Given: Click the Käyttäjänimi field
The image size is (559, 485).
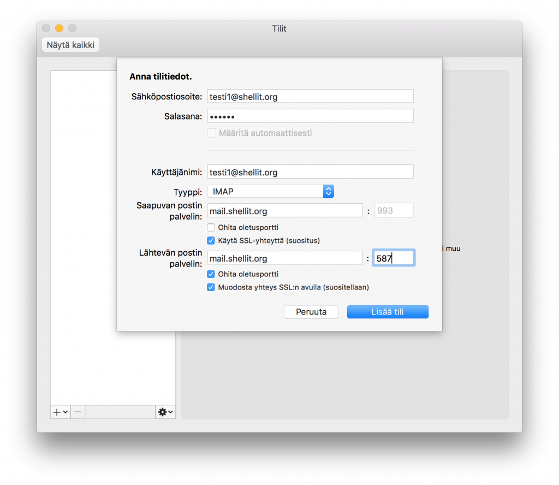Looking at the screenshot, I should pos(310,171).
